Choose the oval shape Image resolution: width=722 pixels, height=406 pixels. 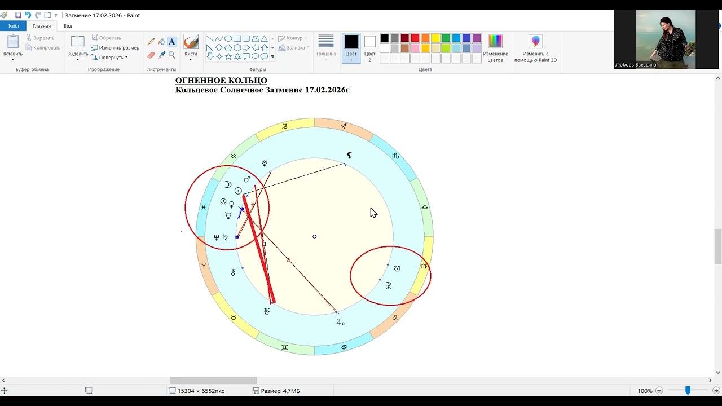[x=228, y=39]
